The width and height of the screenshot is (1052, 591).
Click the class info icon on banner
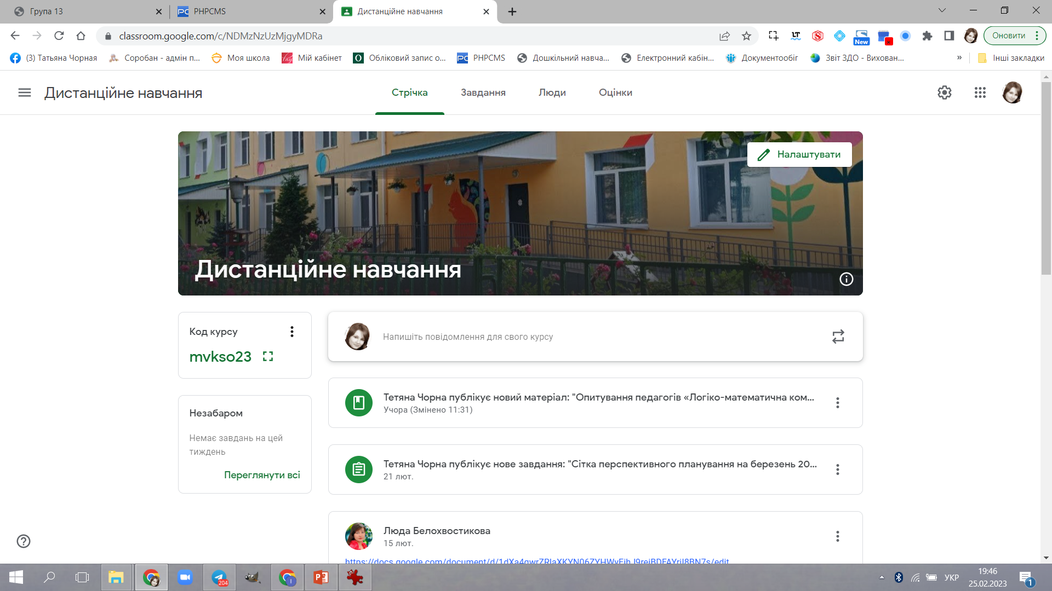point(846,279)
